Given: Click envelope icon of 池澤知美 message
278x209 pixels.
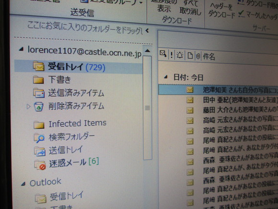Looking at the screenshot, I should [x=190, y=90].
